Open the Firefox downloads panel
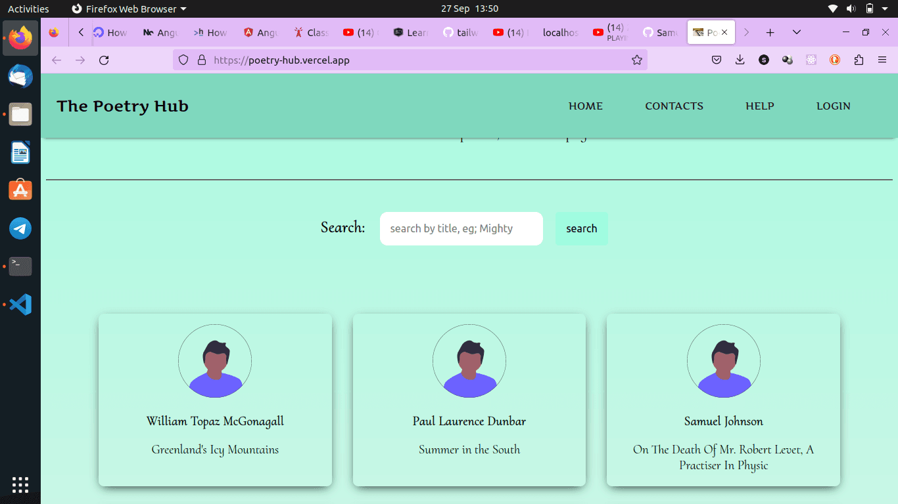 pyautogui.click(x=740, y=60)
